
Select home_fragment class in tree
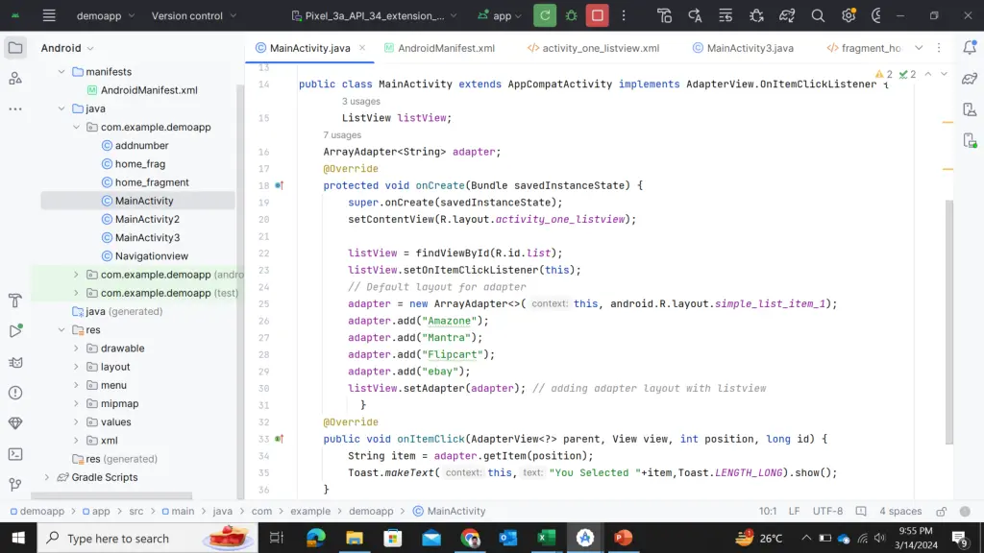tap(152, 182)
